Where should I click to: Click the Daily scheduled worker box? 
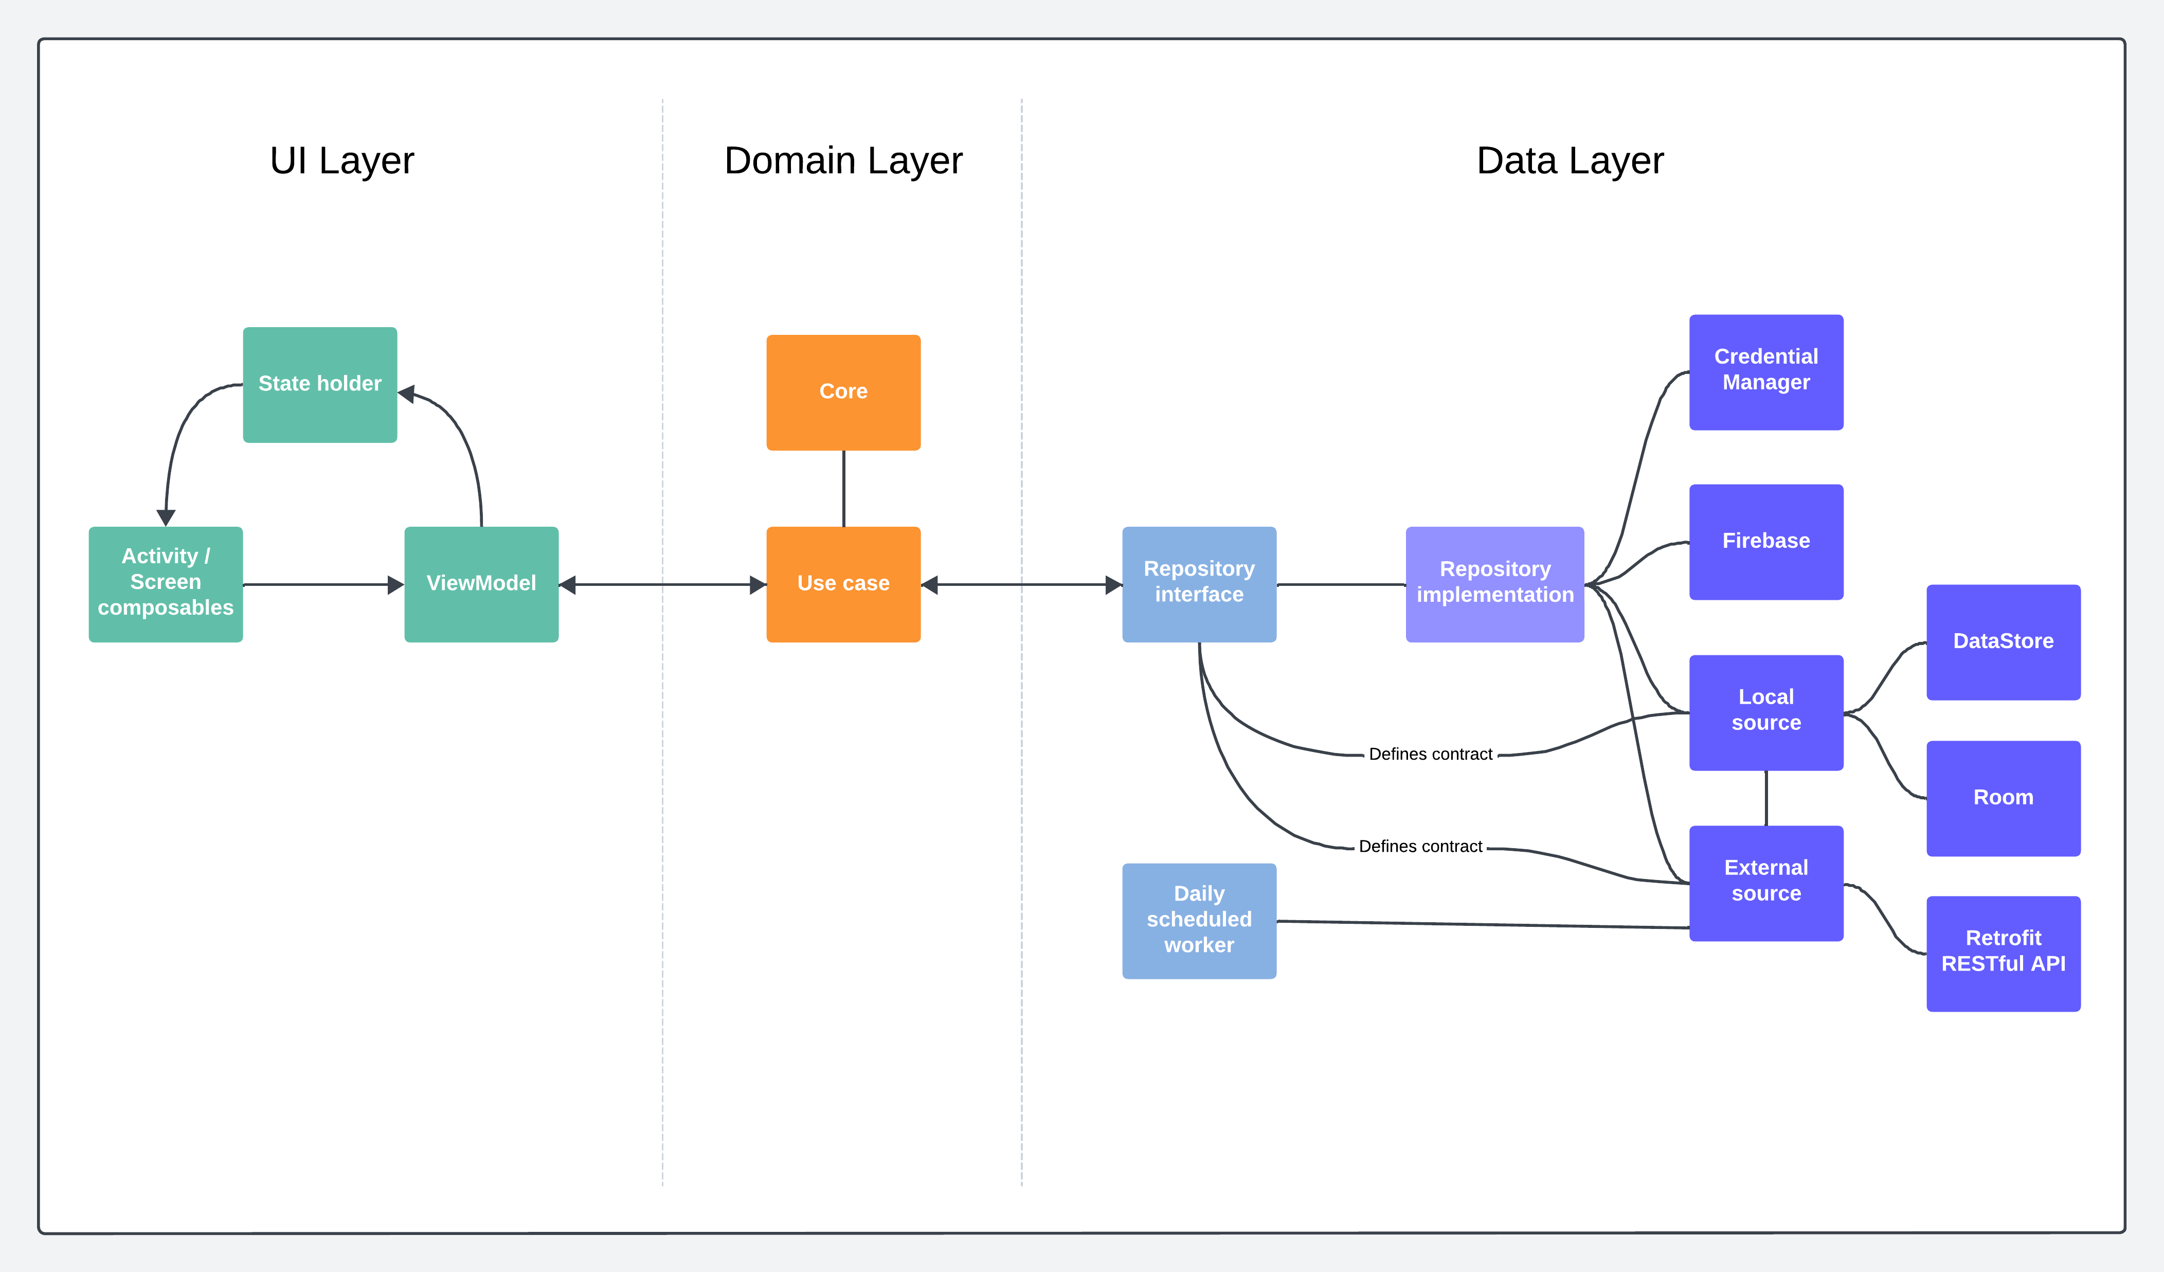1199,920
